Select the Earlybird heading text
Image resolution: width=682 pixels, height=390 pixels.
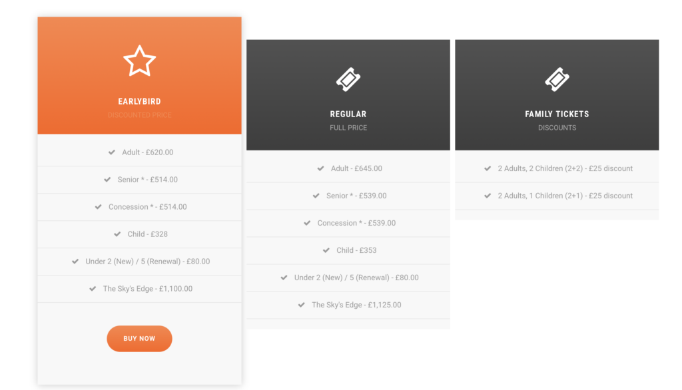pyautogui.click(x=139, y=102)
